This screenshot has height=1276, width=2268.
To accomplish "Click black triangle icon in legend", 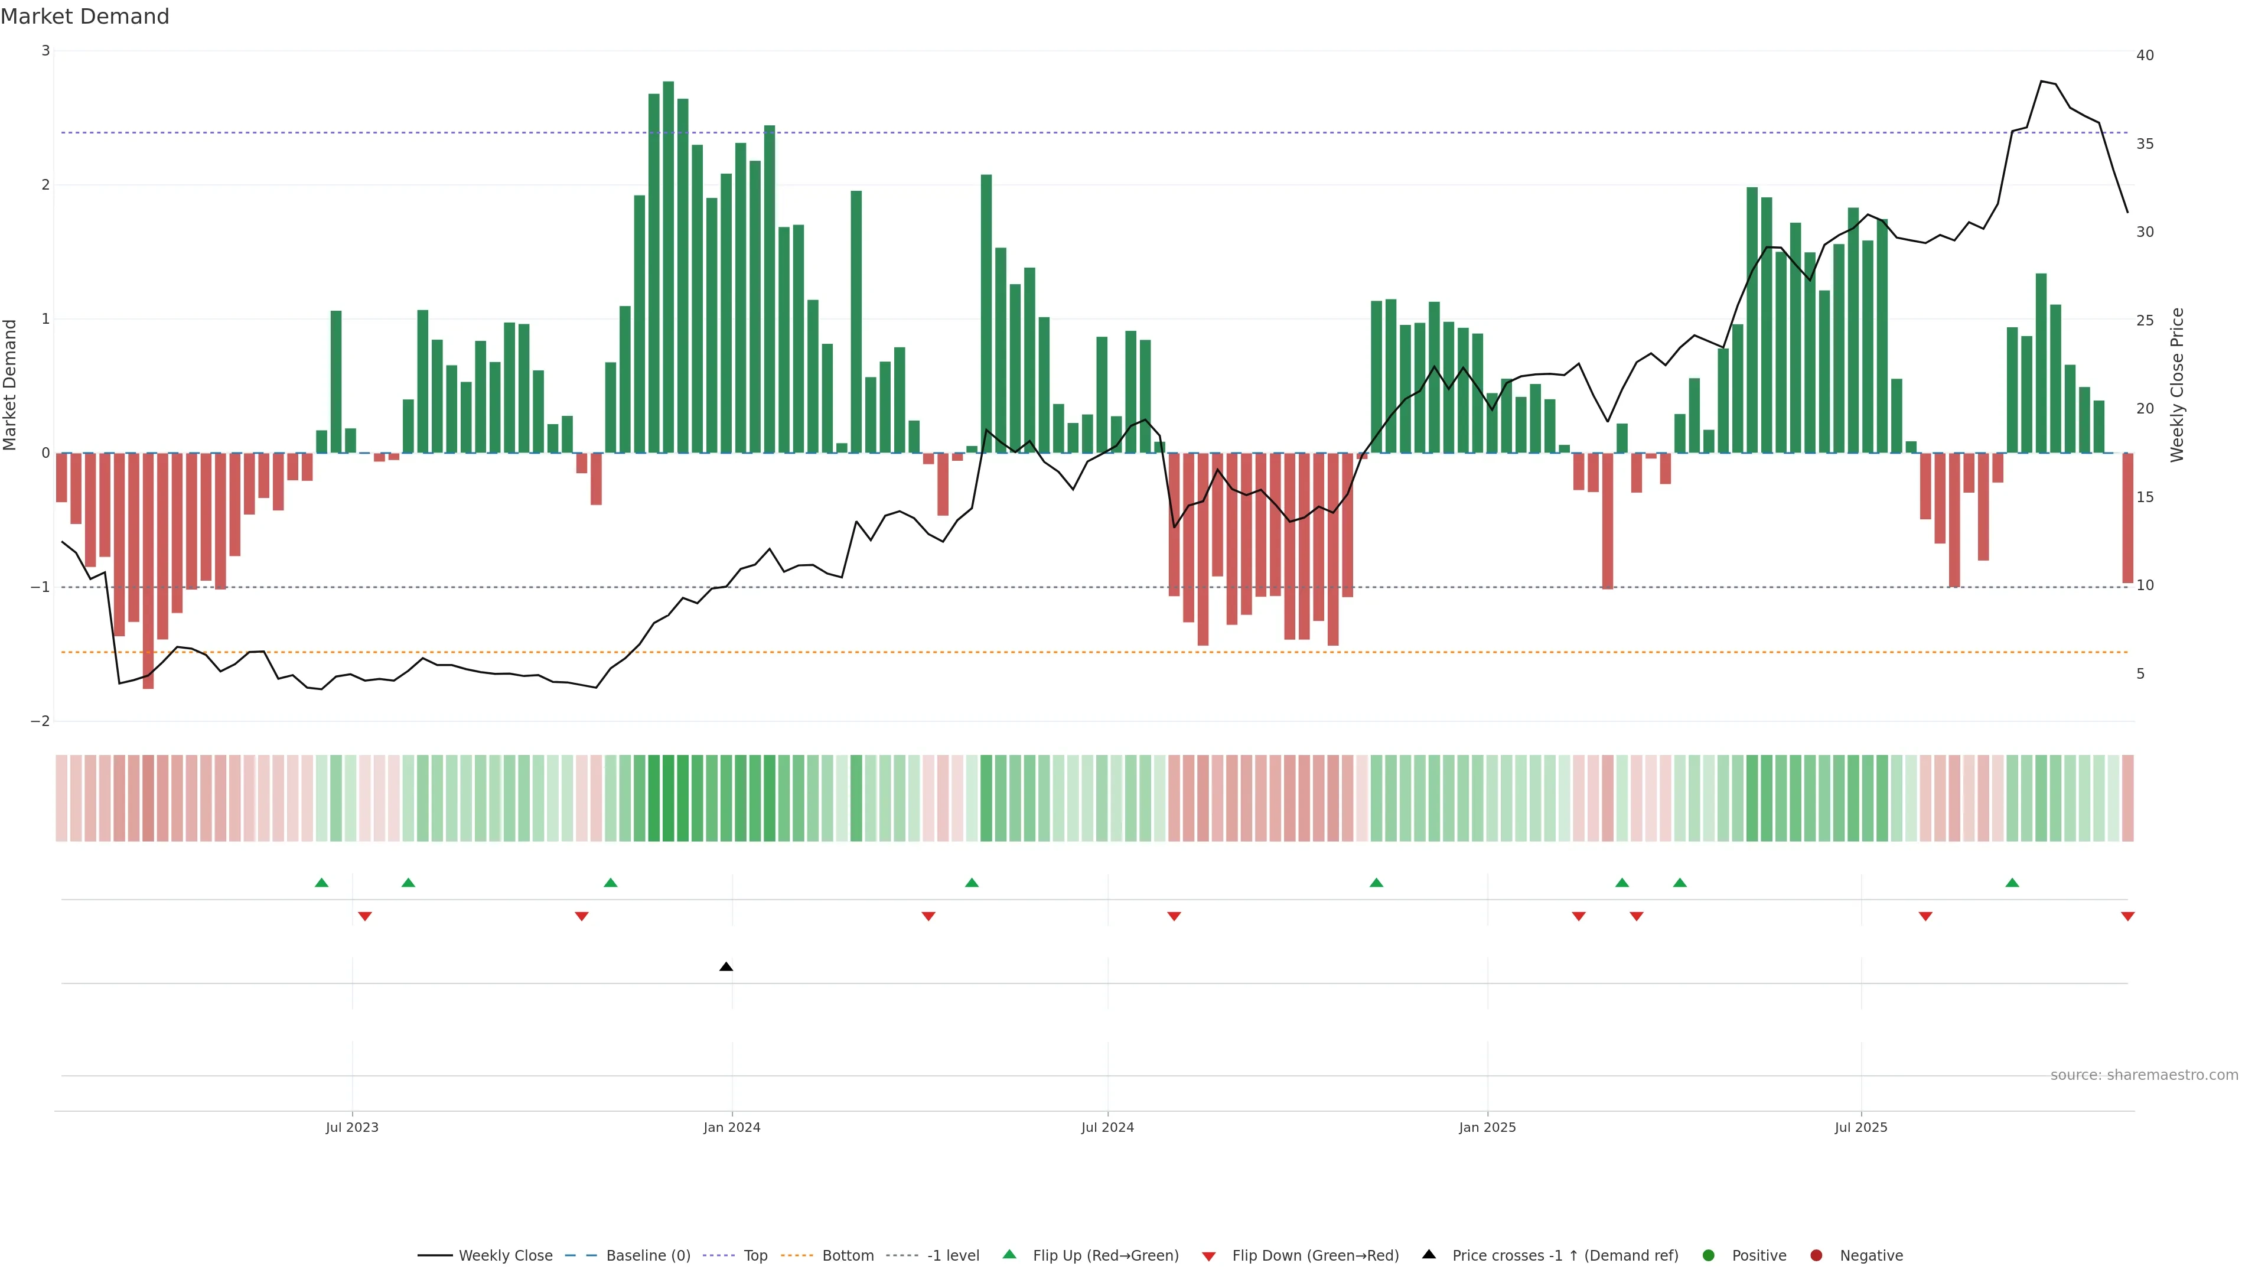I will point(1428,1255).
